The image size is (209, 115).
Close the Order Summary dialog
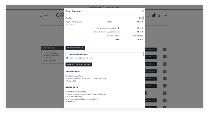click(143, 11)
